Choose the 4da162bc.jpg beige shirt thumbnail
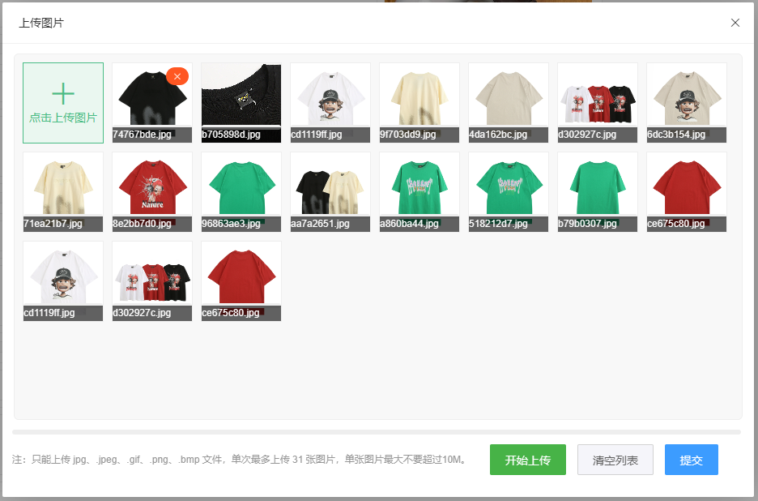Screen dimensions: 758x501 [509, 96]
